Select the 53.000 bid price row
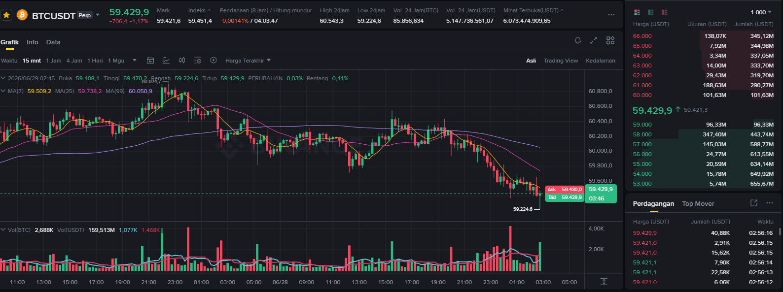 pos(703,184)
